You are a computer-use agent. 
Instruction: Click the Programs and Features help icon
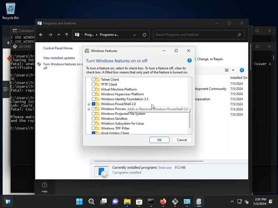[242, 70]
